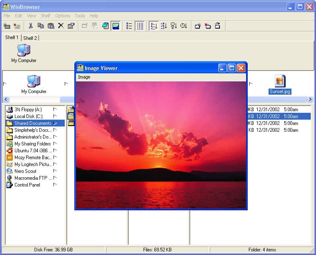This screenshot has width=316, height=255.
Task: Toggle the image preview toolbar button
Action: pos(115,26)
